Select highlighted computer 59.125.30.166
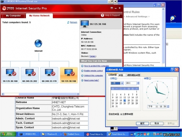Screen dimensions: 182x137 (69, 75)
